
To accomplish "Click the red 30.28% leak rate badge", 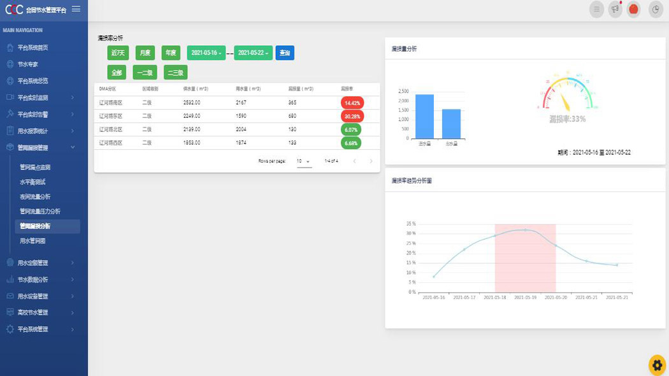I will pos(352,116).
